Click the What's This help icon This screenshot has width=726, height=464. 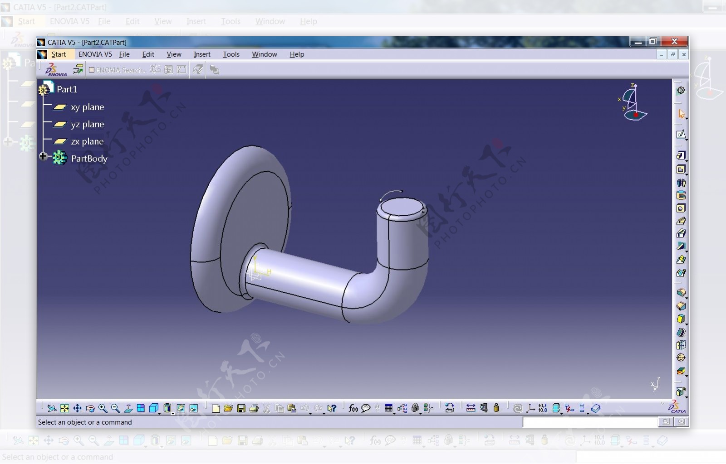click(x=332, y=408)
